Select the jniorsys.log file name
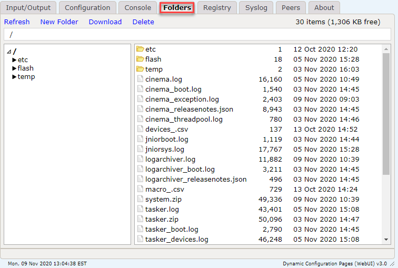The height and width of the screenshot is (268, 398). pyautogui.click(x=164, y=149)
